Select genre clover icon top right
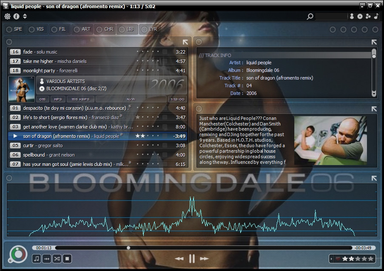Screen dimensions: 384x271 368,17
